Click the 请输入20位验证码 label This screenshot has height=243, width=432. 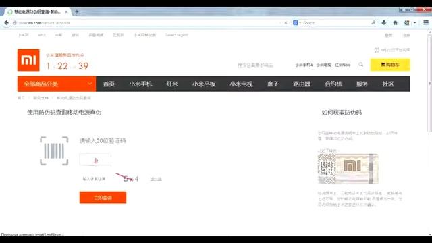click(x=103, y=141)
